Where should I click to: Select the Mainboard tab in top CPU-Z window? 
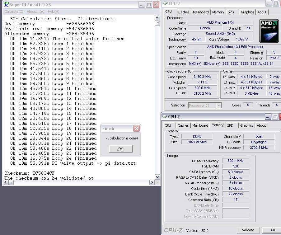point(201,12)
